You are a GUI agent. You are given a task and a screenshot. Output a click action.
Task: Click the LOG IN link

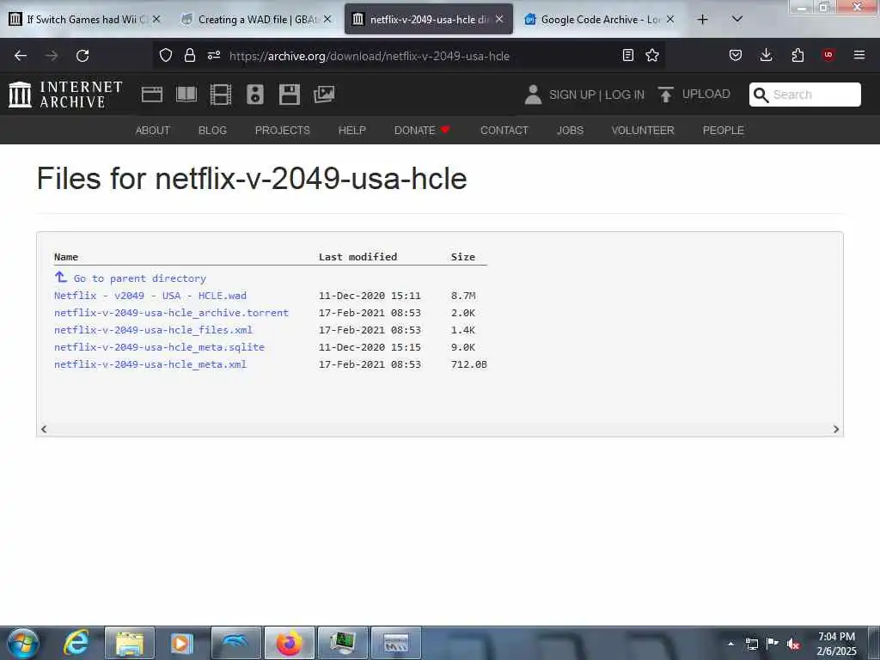point(625,95)
